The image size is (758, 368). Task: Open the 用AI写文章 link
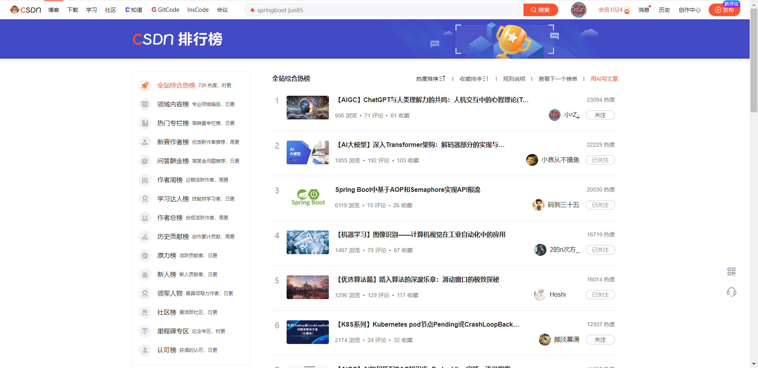point(604,79)
